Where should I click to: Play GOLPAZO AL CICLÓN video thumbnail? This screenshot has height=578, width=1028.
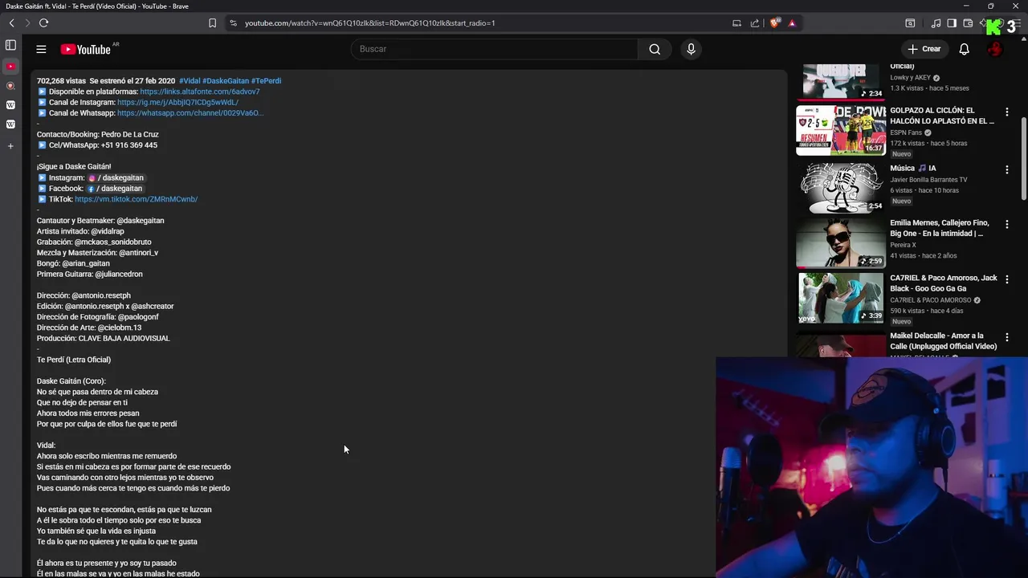[840, 130]
